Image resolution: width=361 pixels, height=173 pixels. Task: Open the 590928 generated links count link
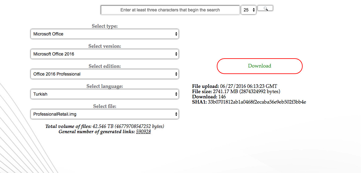pos(143,132)
